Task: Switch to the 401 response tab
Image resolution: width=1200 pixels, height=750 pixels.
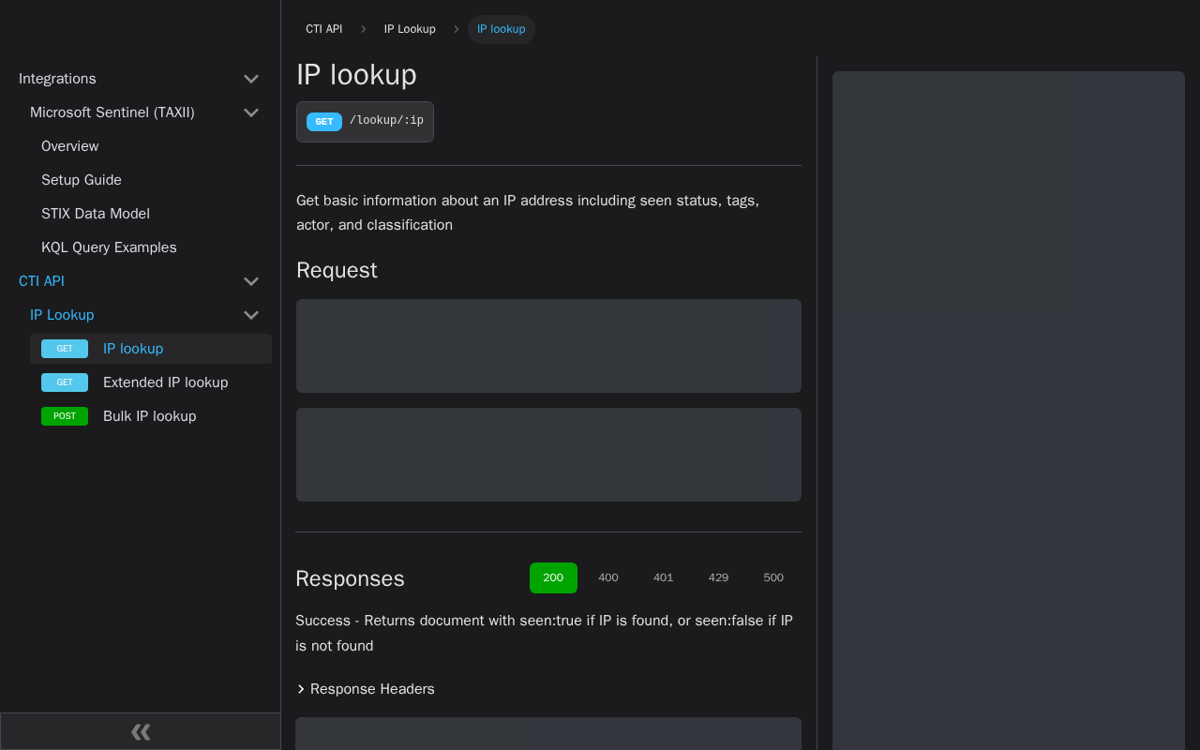Action: pos(663,577)
